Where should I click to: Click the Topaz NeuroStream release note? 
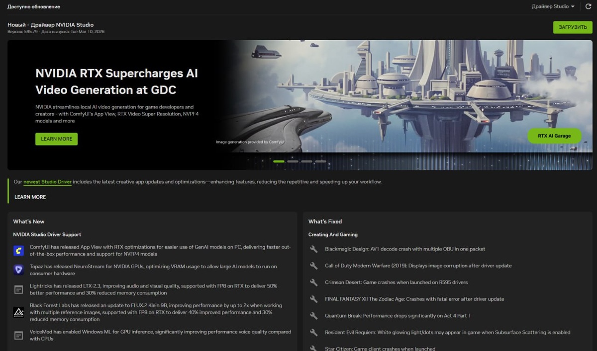pyautogui.click(x=153, y=270)
